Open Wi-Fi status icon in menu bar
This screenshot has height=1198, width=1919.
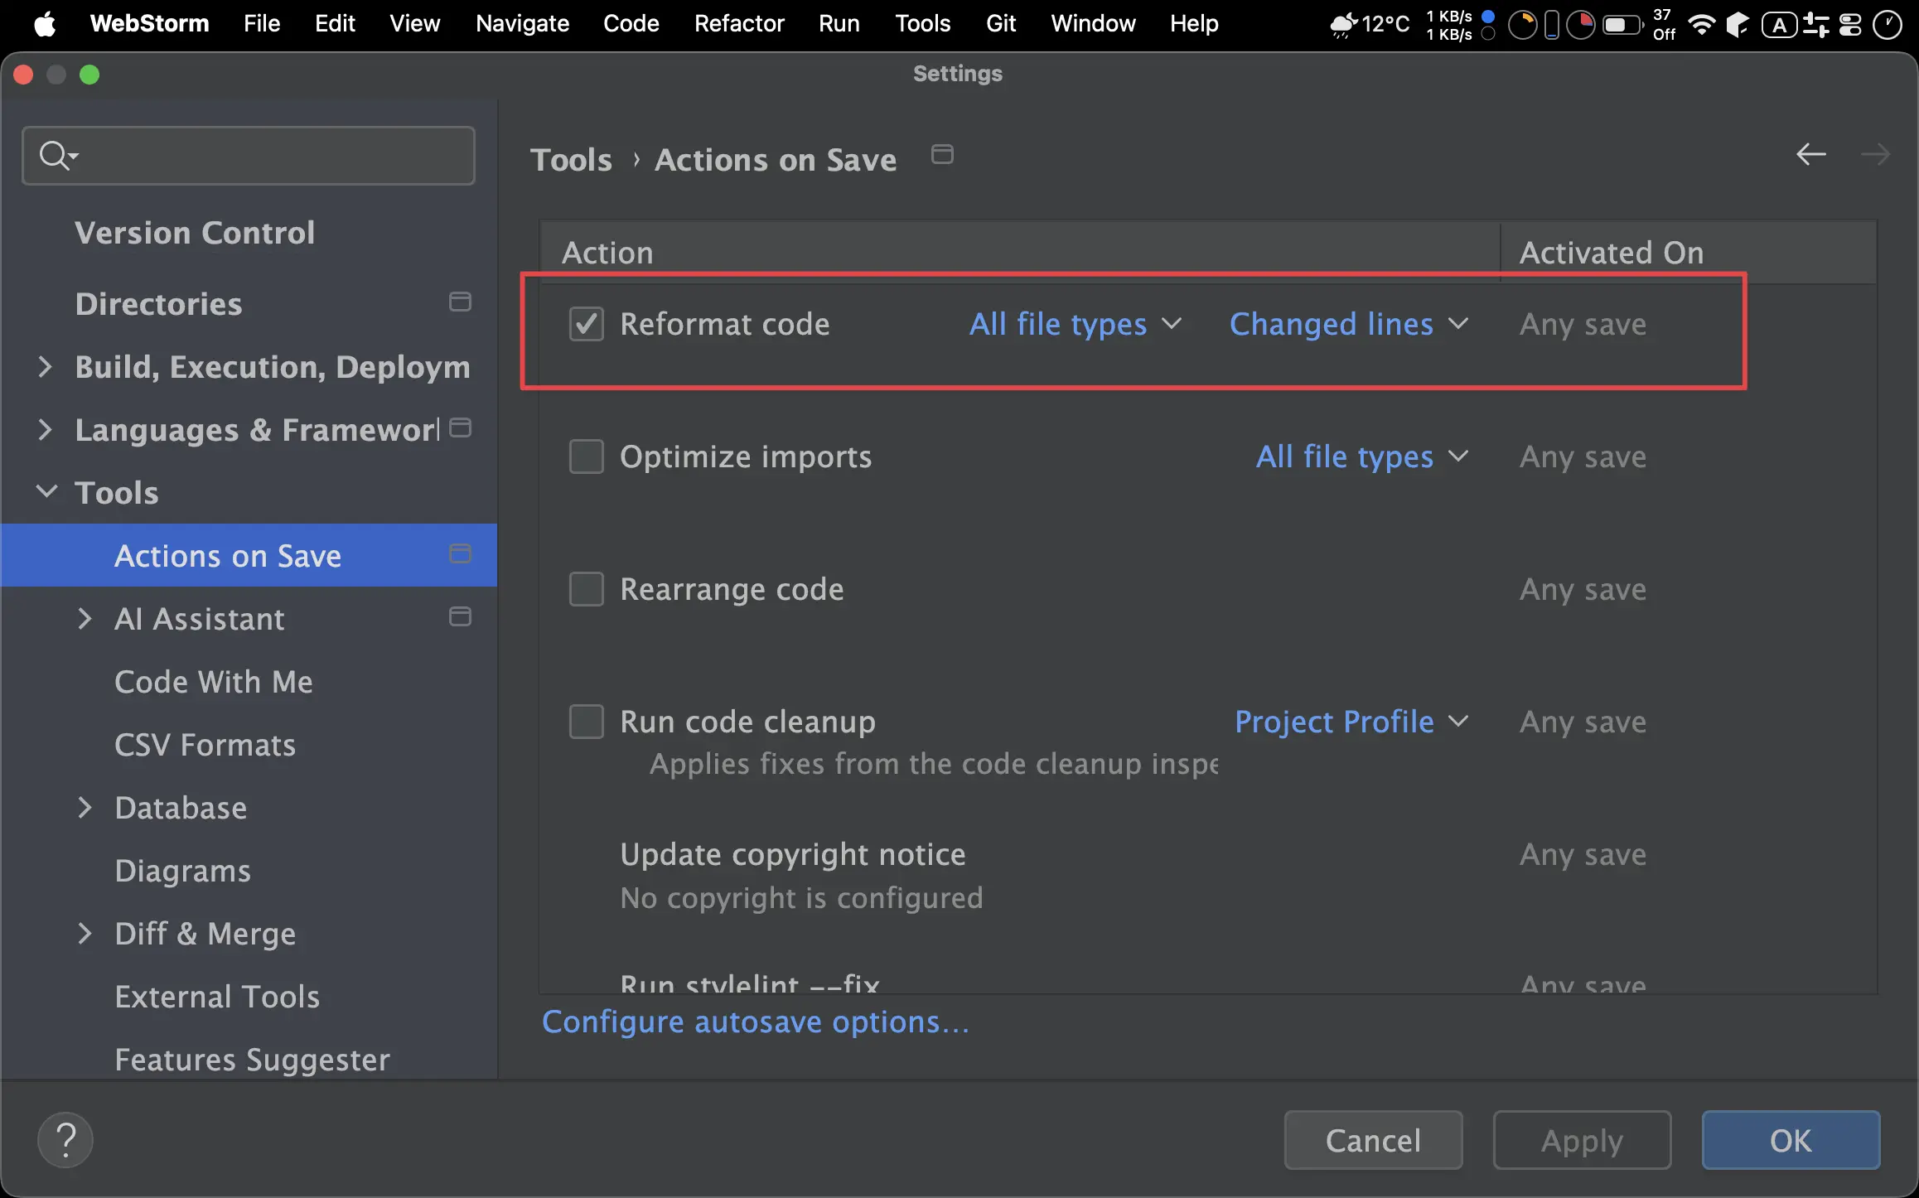[x=1701, y=24]
